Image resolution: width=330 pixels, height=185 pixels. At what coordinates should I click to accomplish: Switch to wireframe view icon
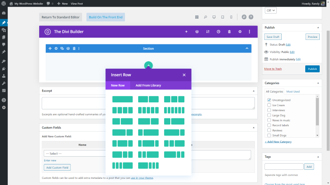pyautogui.click(x=197, y=17)
